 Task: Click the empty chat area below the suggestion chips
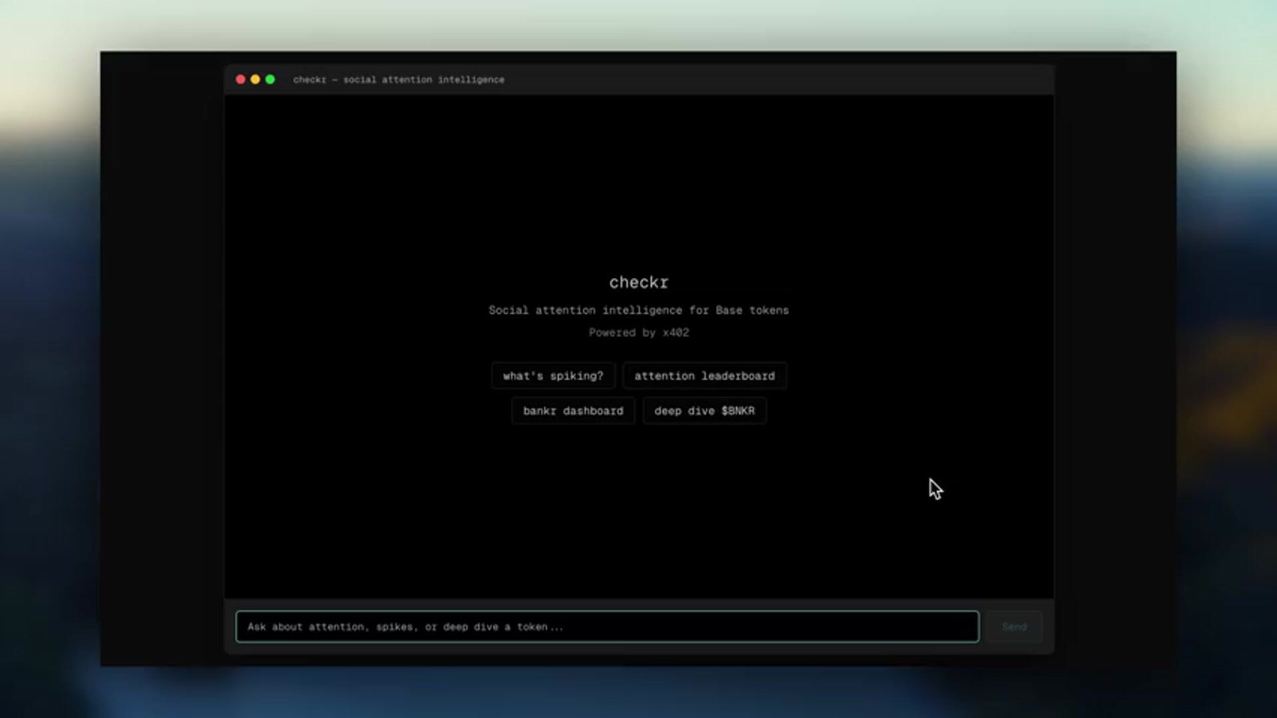(638, 512)
